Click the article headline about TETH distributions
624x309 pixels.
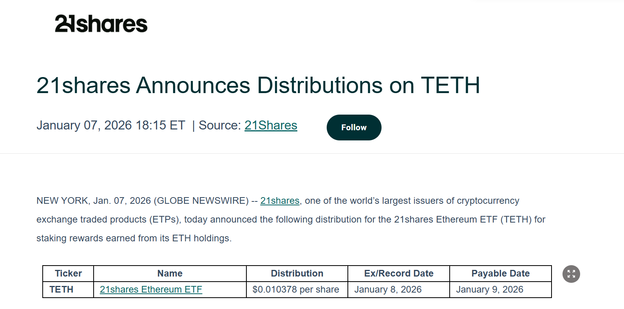point(258,85)
